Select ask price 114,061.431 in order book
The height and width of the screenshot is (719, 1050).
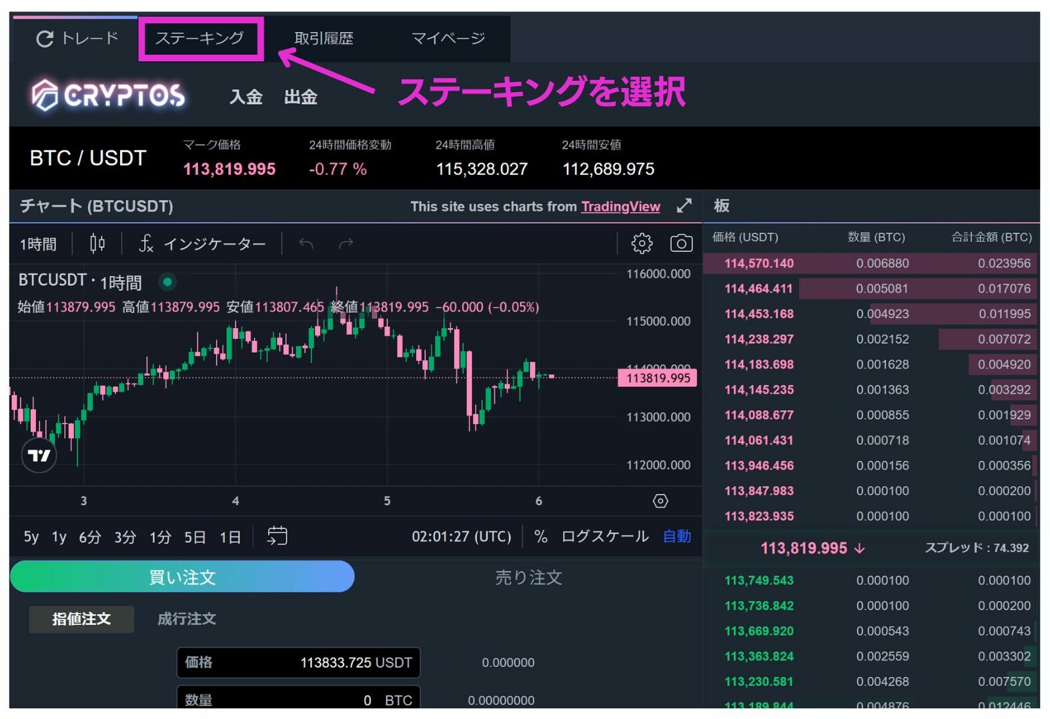tap(759, 441)
